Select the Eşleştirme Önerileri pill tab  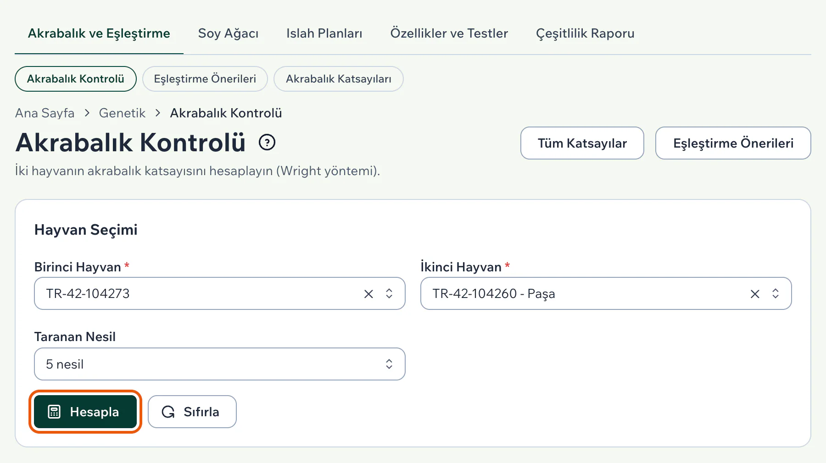click(205, 79)
